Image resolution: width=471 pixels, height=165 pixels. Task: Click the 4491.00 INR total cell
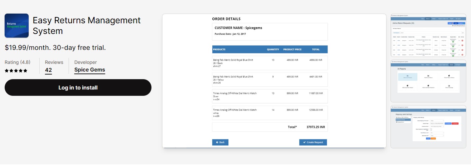tap(316, 77)
